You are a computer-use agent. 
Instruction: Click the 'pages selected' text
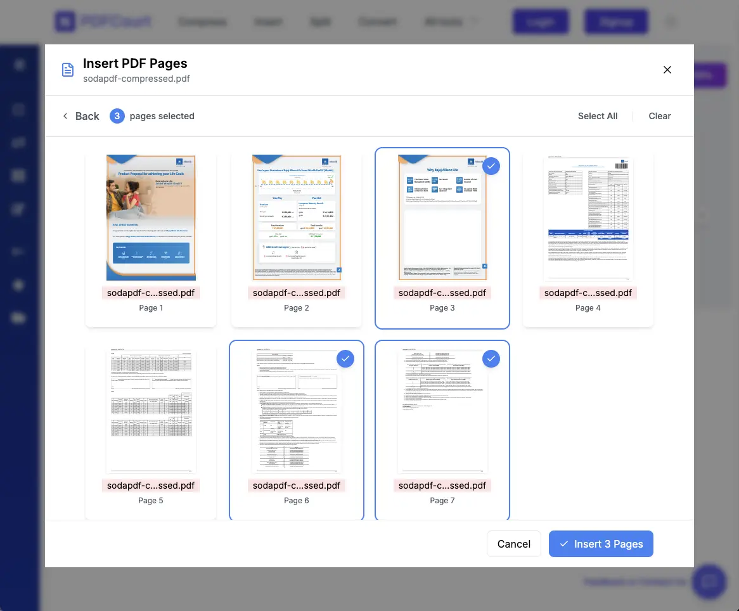pyautogui.click(x=162, y=116)
